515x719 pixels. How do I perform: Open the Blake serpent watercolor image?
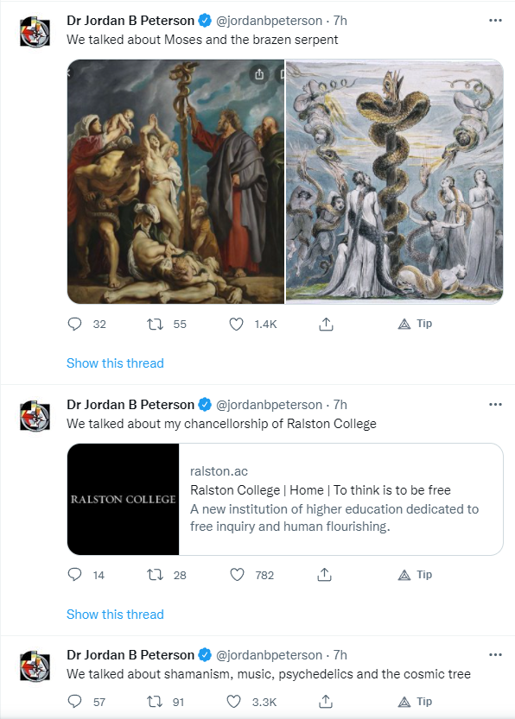[394, 181]
